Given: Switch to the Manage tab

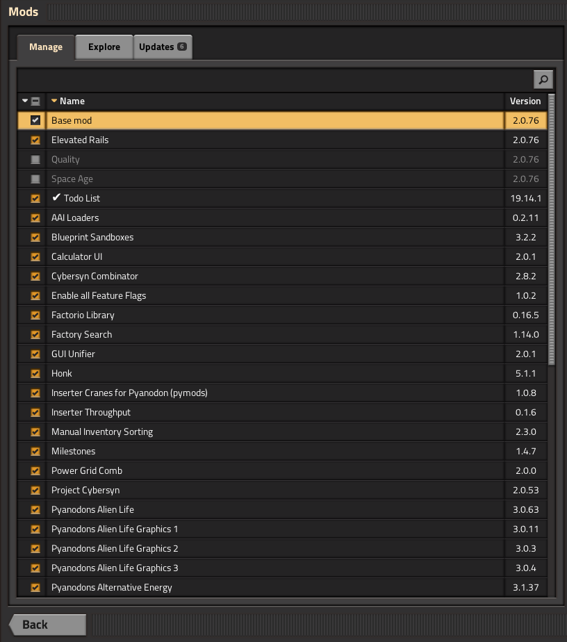Looking at the screenshot, I should (46, 47).
